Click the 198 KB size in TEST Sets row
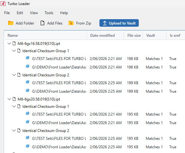185x153 pixels. [132, 58]
